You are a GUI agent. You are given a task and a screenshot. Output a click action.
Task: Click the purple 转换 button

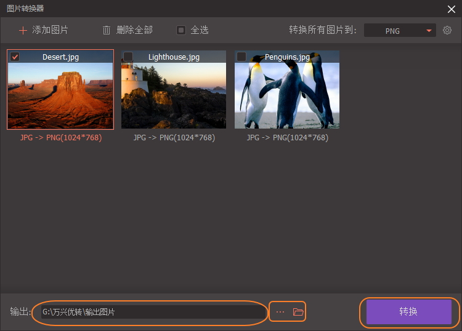click(408, 311)
